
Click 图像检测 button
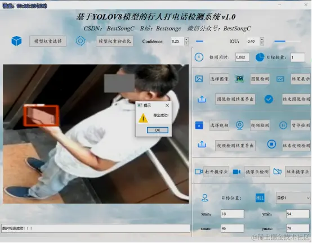click(x=260, y=79)
